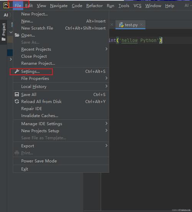Expand File Properties submenu
192x212 pixels.
pos(61,79)
